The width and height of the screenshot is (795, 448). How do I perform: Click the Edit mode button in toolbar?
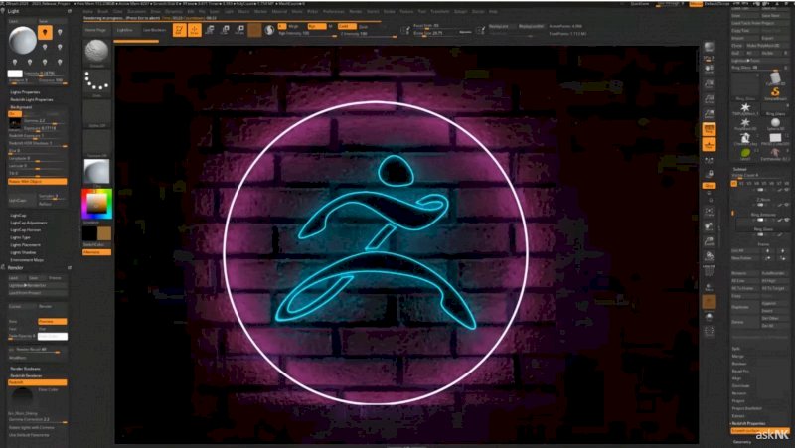179,30
